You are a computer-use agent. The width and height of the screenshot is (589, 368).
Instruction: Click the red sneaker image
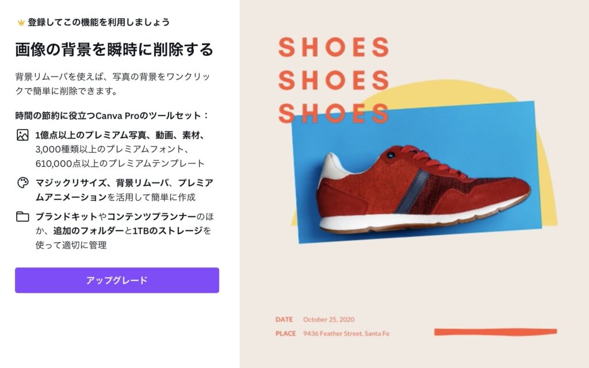[423, 190]
